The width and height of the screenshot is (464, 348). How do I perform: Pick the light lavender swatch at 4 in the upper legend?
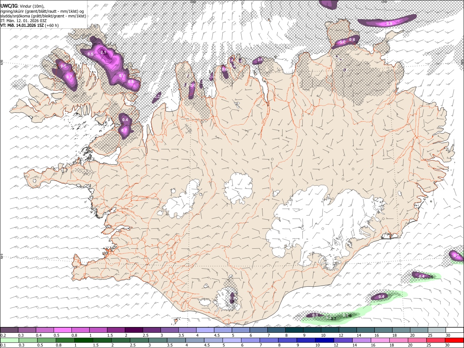point(205,330)
